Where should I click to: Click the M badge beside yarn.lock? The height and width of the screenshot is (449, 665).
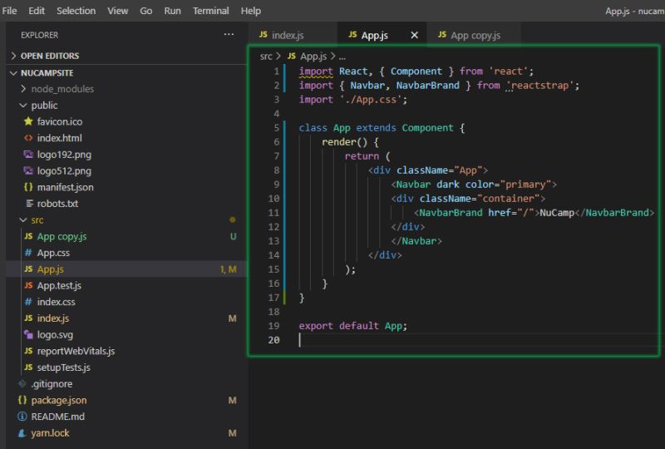pos(233,433)
